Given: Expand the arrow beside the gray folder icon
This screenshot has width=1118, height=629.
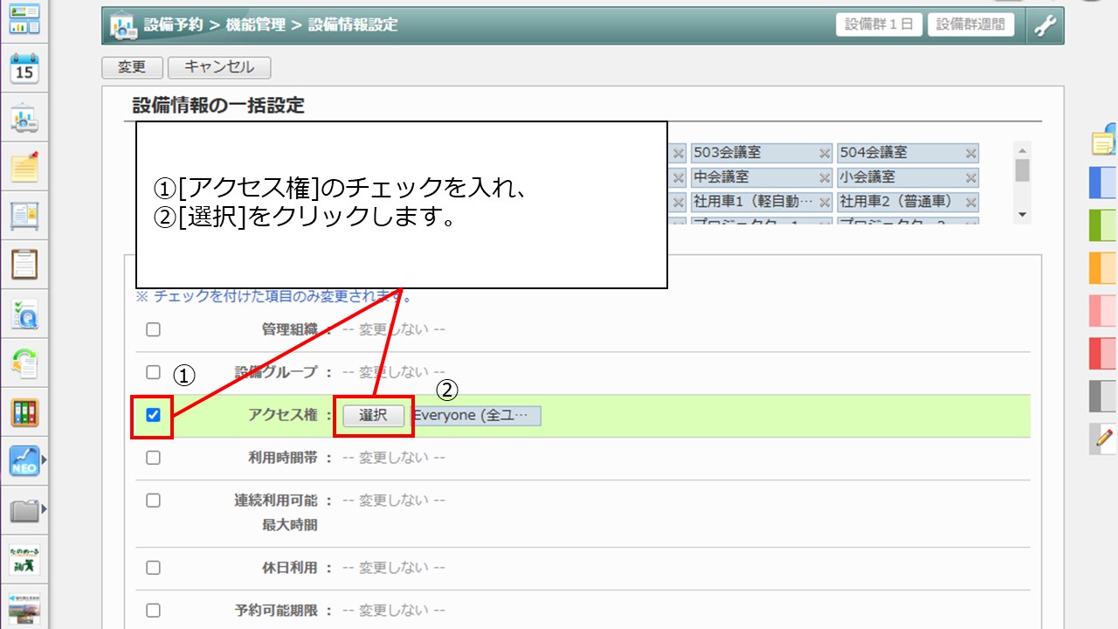Looking at the screenshot, I should pyautogui.click(x=45, y=509).
